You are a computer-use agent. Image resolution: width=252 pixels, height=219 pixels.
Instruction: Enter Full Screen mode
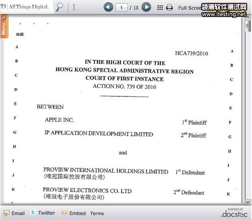click(x=190, y=7)
